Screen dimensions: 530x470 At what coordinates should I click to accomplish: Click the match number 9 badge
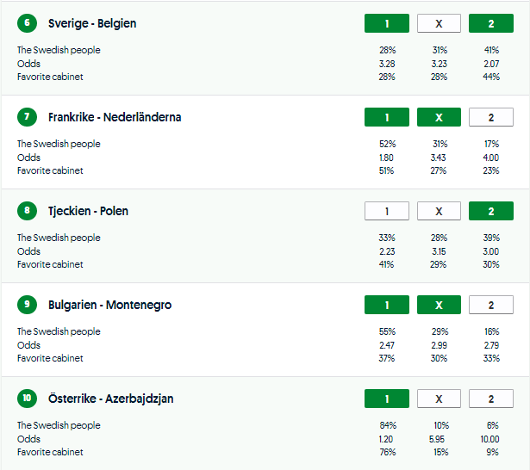point(27,305)
